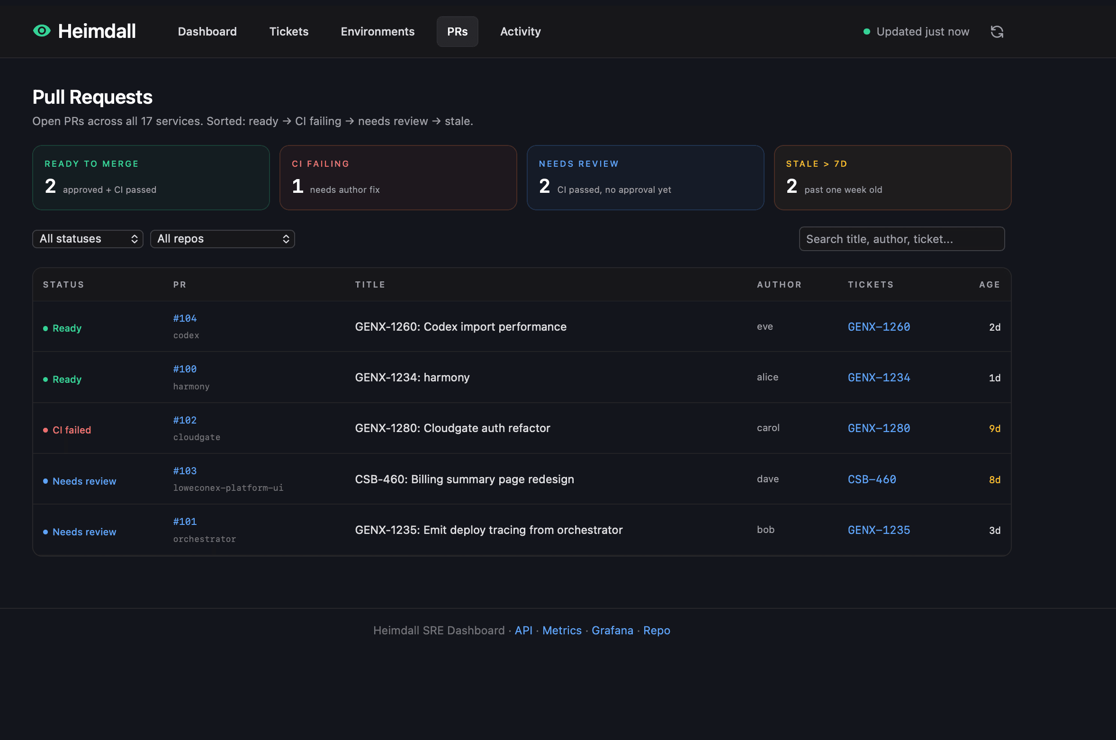Image resolution: width=1116 pixels, height=740 pixels.
Task: Focus the Search title, author, ticket field
Action: pyautogui.click(x=901, y=239)
